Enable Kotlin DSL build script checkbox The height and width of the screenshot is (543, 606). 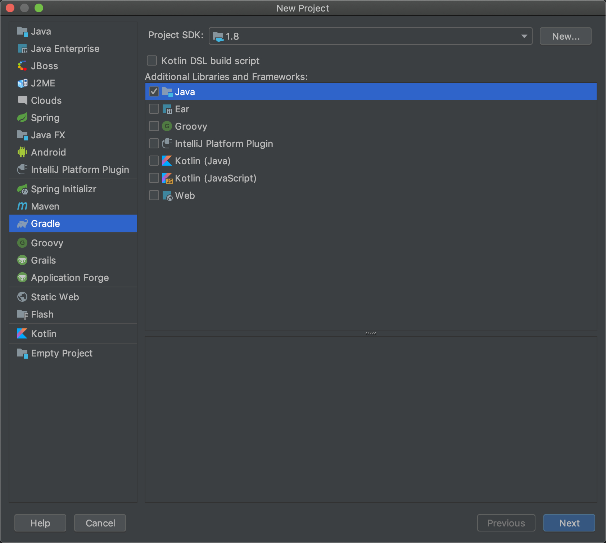pos(152,61)
